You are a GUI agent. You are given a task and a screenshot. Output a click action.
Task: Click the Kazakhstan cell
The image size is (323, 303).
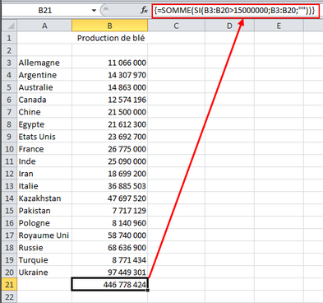[x=44, y=198]
